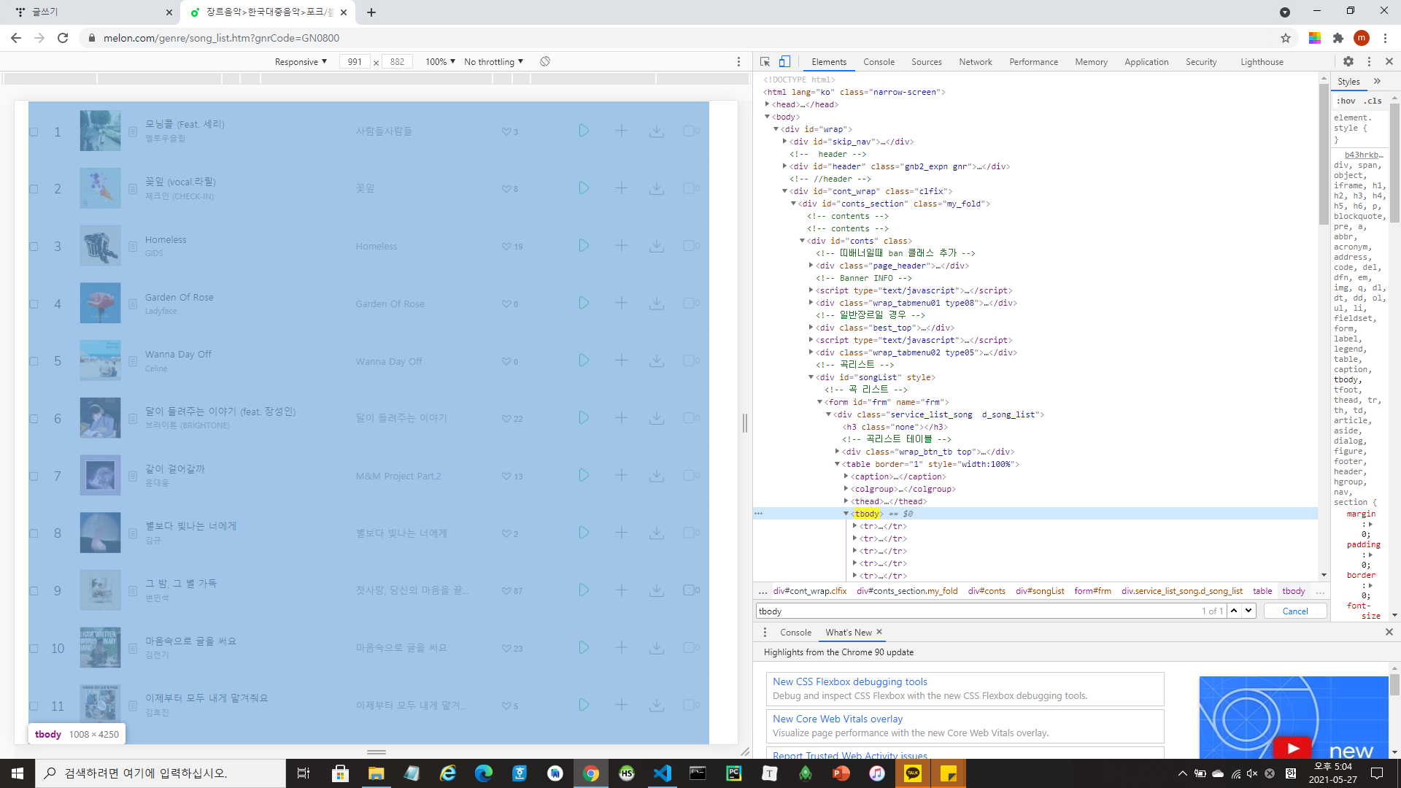This screenshot has height=788, width=1401.
Task: Tick checkbox for 같이 걸어갈까
Action: click(x=34, y=476)
